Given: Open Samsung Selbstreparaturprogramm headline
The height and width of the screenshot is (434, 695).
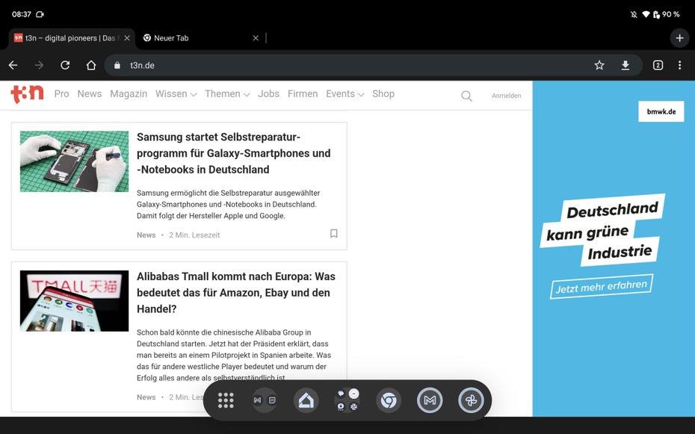Looking at the screenshot, I should (234, 153).
